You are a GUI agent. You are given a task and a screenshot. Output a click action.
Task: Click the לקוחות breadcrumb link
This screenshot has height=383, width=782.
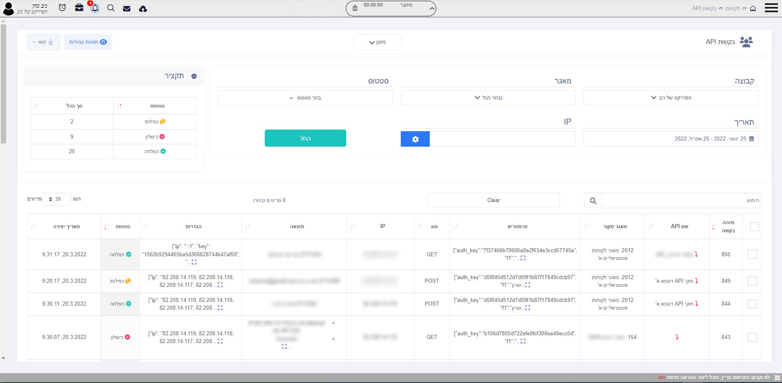[x=732, y=9]
